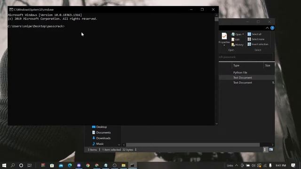The height and width of the screenshot is (169, 301).
Task: Open Music in Explorer navigation pane
Action: [x=98, y=144]
